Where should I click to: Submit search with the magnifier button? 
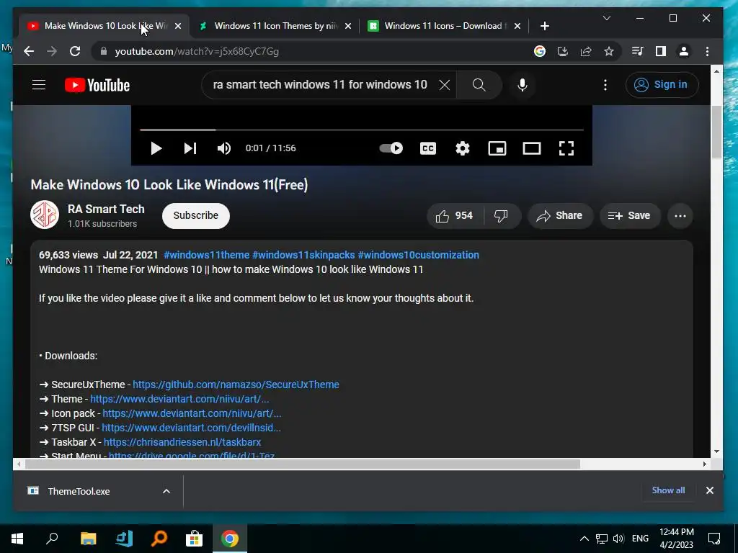click(x=479, y=85)
